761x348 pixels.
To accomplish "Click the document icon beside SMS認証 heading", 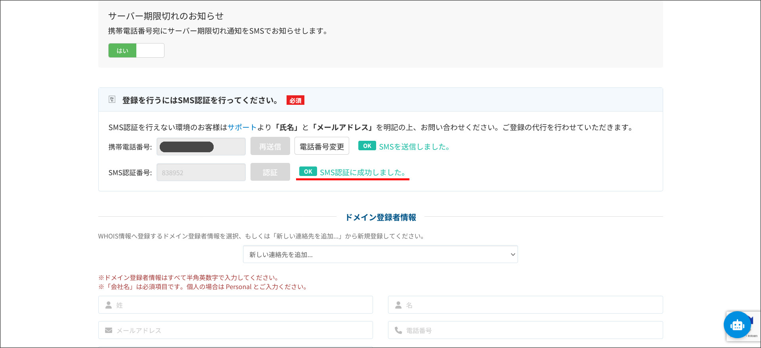I will (x=112, y=100).
